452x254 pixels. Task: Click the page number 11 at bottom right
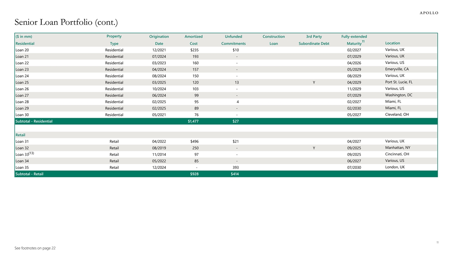pos(437,242)
